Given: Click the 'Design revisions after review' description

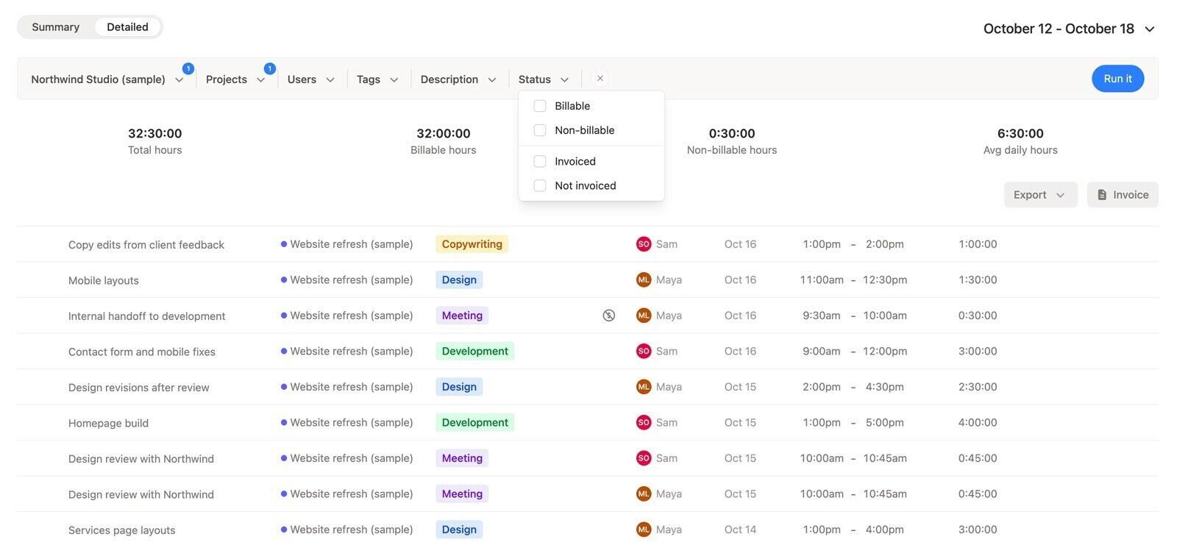Looking at the screenshot, I should coord(139,388).
